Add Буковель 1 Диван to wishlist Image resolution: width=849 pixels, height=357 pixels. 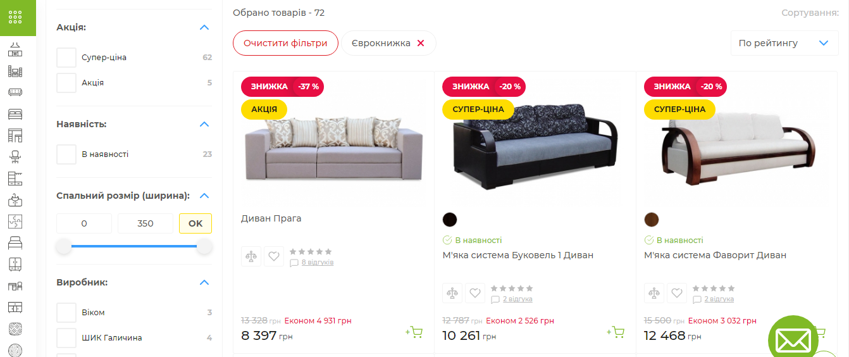click(475, 293)
